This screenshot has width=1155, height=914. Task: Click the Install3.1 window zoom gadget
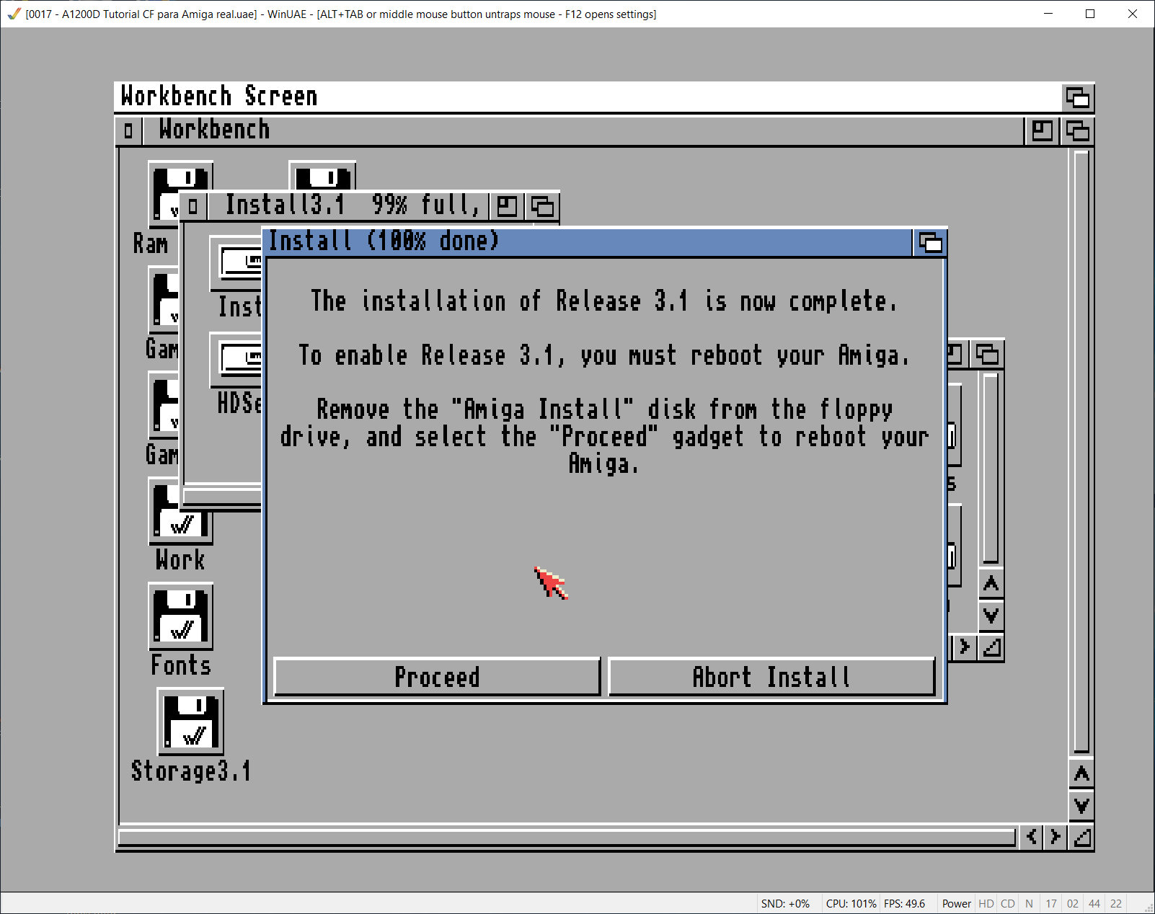point(507,207)
